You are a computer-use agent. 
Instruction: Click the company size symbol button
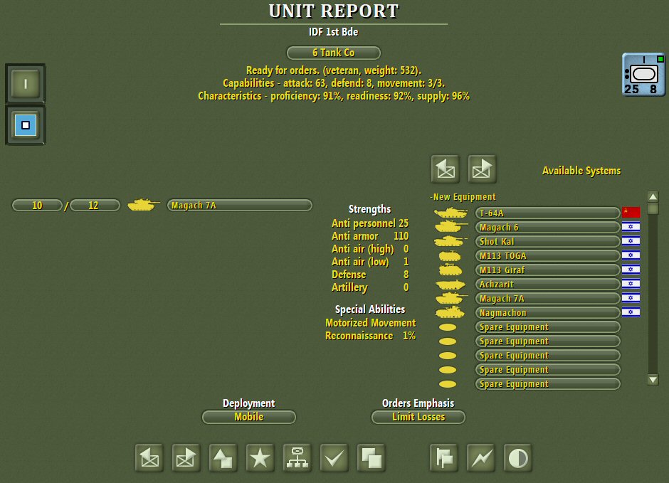coord(25,84)
